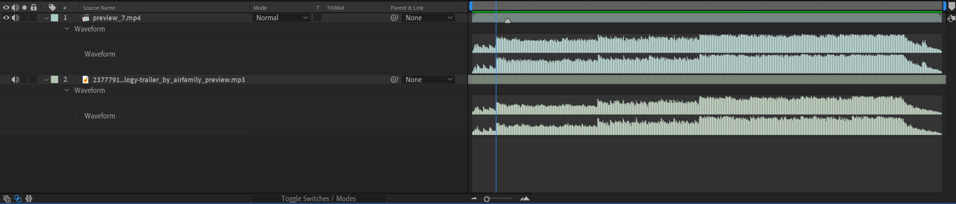
Task: Collapse the Waveform group under the mp3 layer
Action: pyautogui.click(x=67, y=90)
